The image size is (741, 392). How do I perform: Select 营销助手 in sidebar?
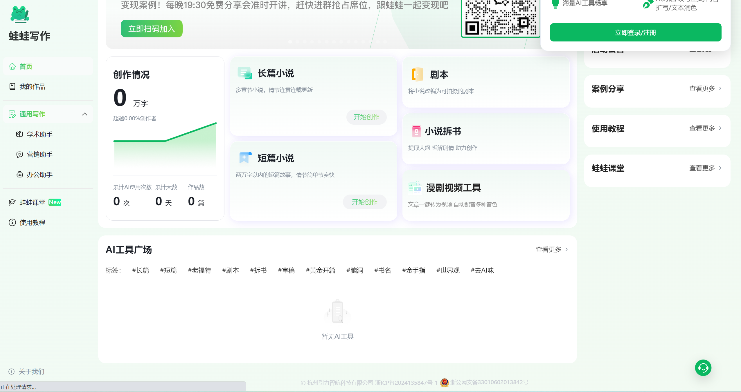pyautogui.click(x=39, y=154)
